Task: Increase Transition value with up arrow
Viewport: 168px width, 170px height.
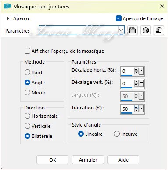Action: pyautogui.click(x=136, y=107)
